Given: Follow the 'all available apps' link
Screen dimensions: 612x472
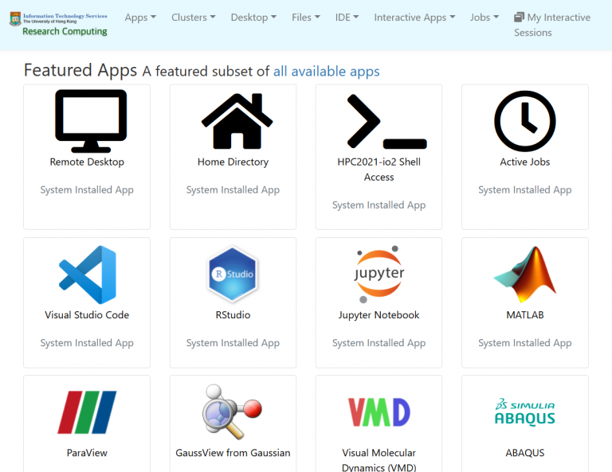Looking at the screenshot, I should (x=326, y=72).
